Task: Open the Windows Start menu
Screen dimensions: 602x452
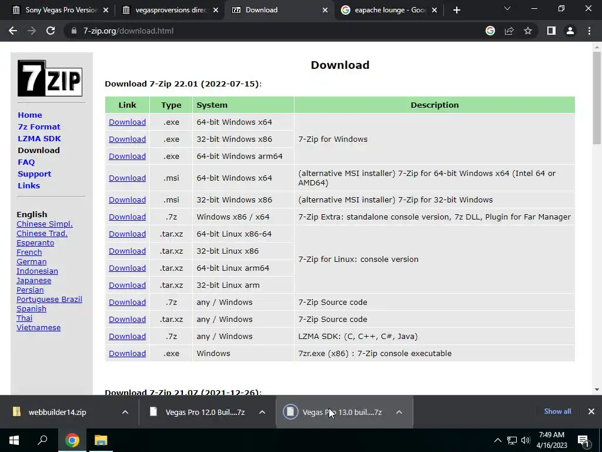Action: coord(14,440)
